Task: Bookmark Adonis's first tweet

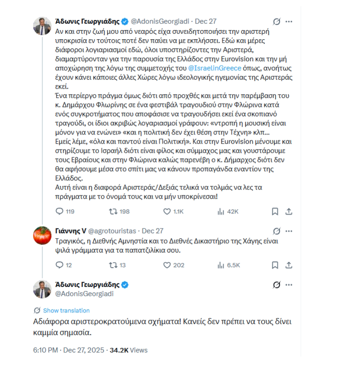Action: 274,212
